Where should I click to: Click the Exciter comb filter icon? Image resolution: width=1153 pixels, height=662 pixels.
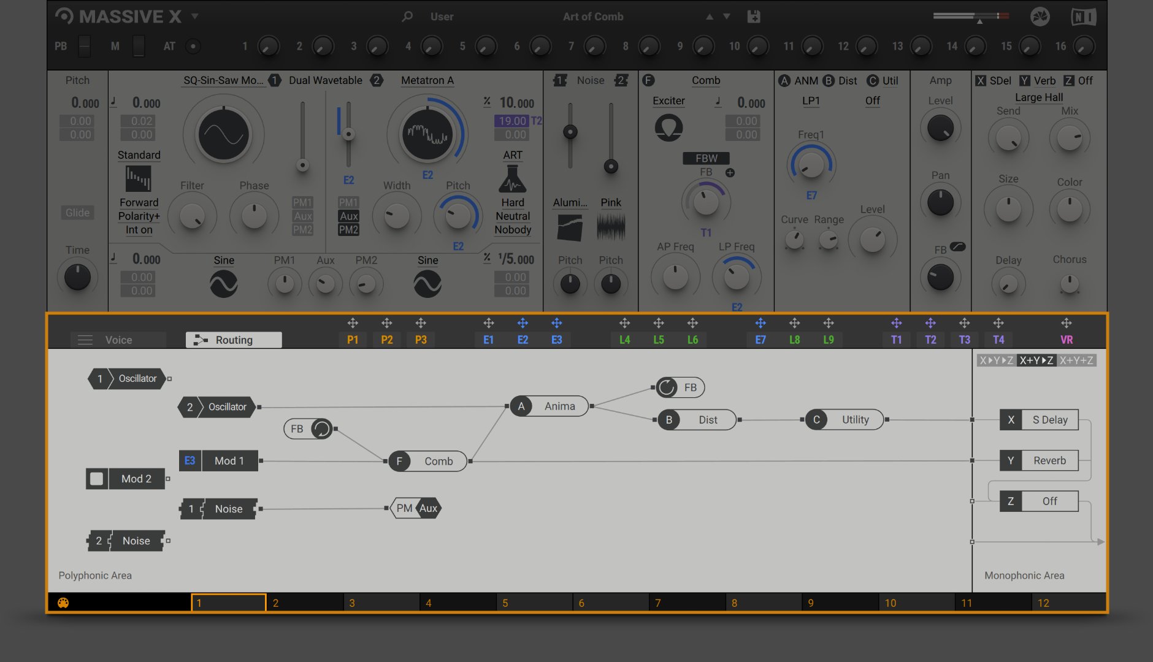coord(668,128)
